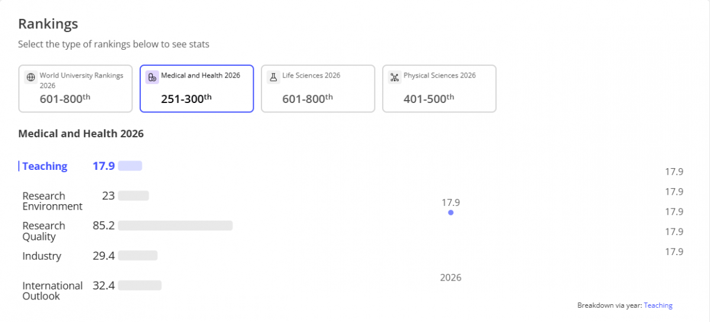Viewport: 710px width, 322px height.
Task: Click the Industry 29.4 score bar
Action: (138, 256)
